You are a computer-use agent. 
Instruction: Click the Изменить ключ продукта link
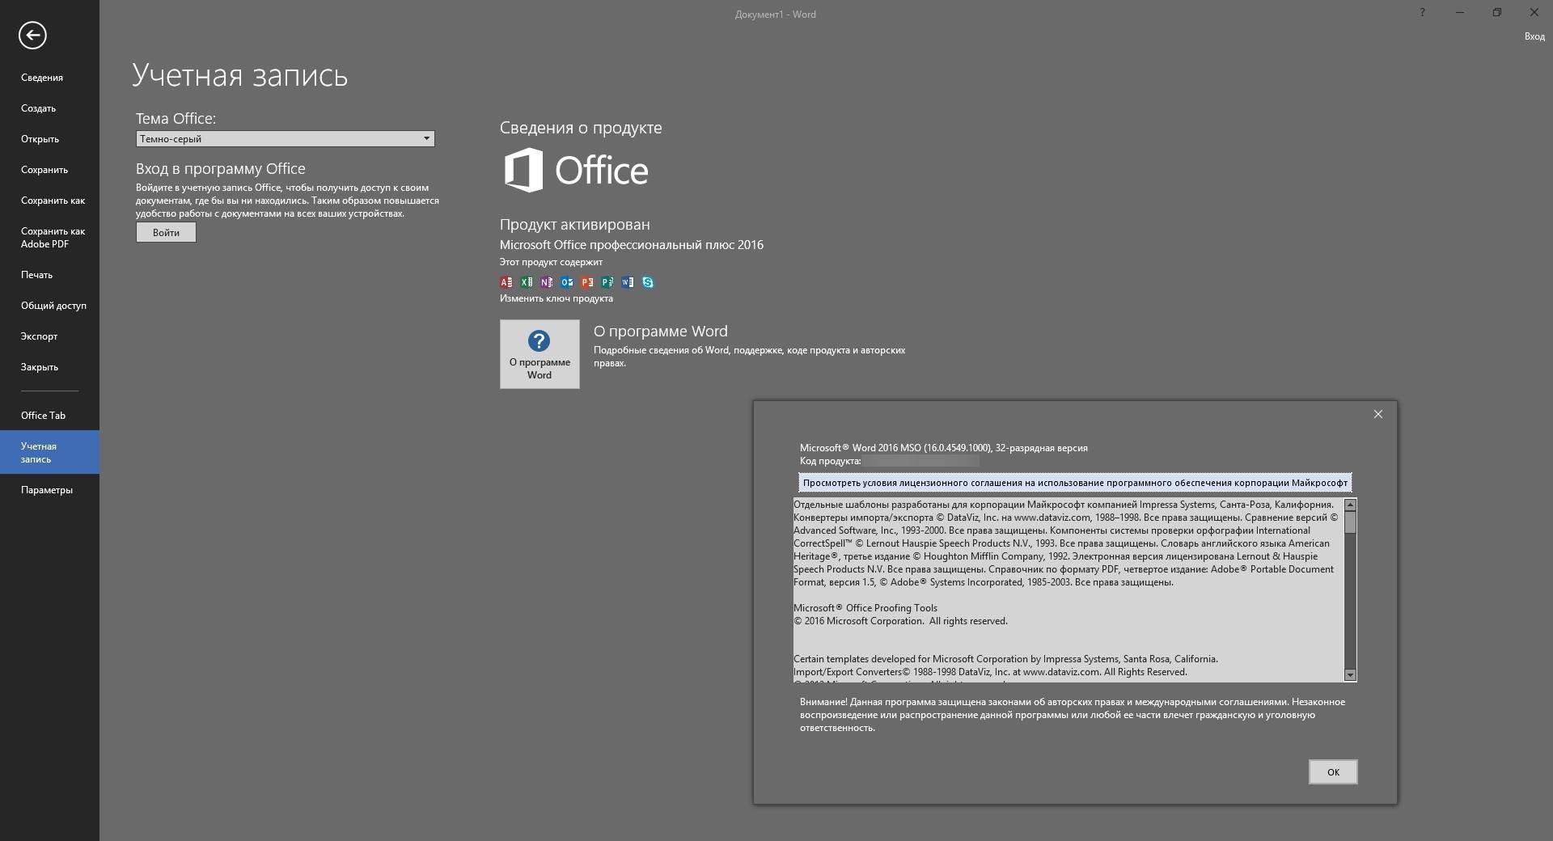point(556,298)
